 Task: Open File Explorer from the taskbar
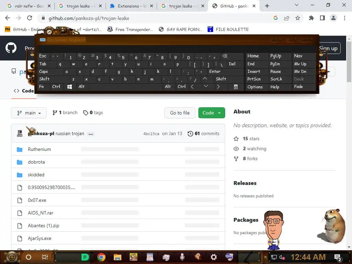tap(118, 257)
